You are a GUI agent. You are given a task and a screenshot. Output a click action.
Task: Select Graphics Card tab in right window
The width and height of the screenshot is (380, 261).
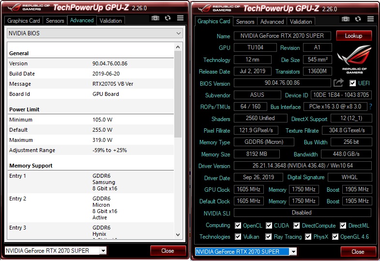(x=214, y=21)
